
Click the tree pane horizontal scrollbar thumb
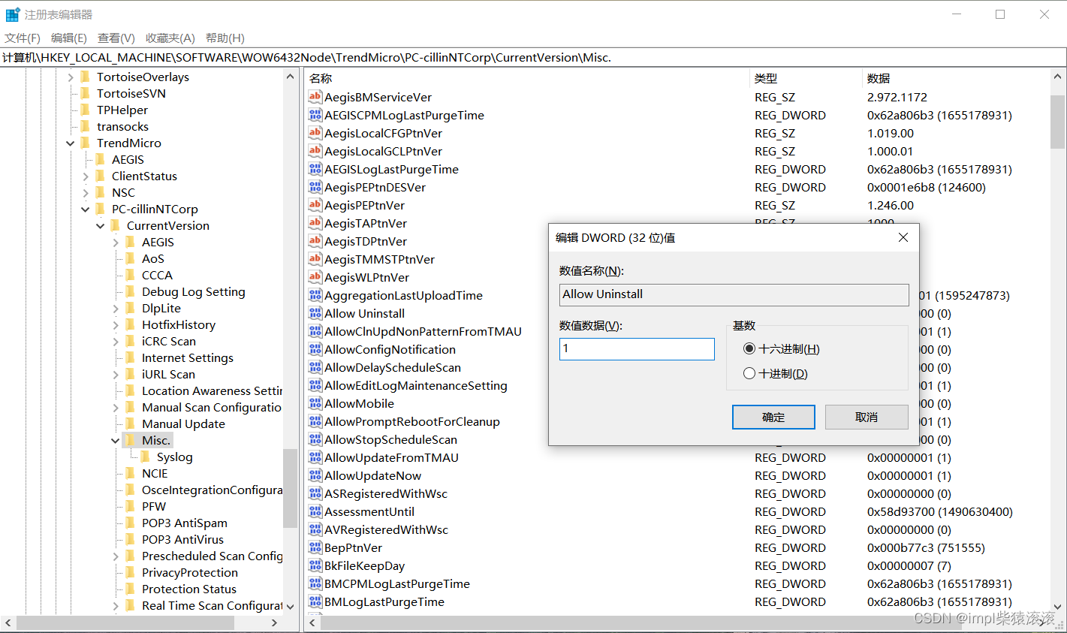[x=125, y=622]
